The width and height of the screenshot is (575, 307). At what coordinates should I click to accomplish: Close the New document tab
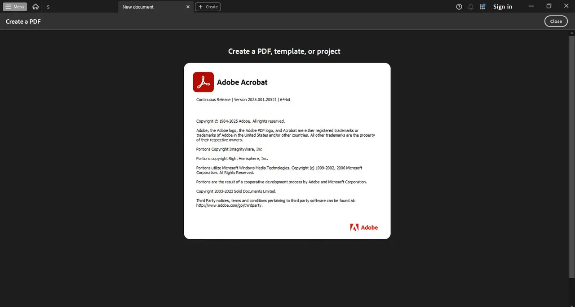(x=188, y=7)
